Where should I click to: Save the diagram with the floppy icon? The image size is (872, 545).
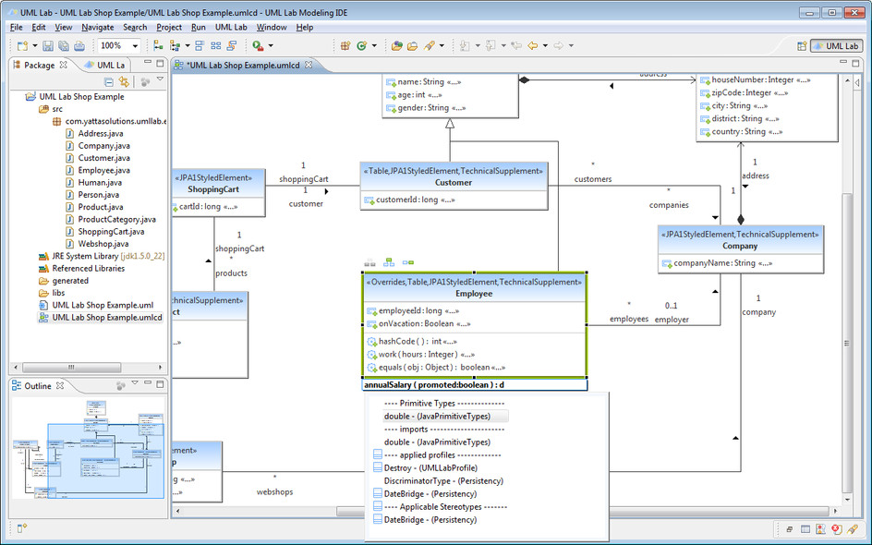click(x=48, y=45)
